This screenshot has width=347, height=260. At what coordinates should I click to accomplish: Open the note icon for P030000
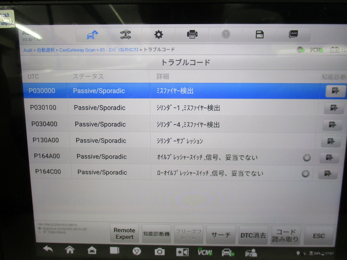pyautogui.click(x=335, y=91)
